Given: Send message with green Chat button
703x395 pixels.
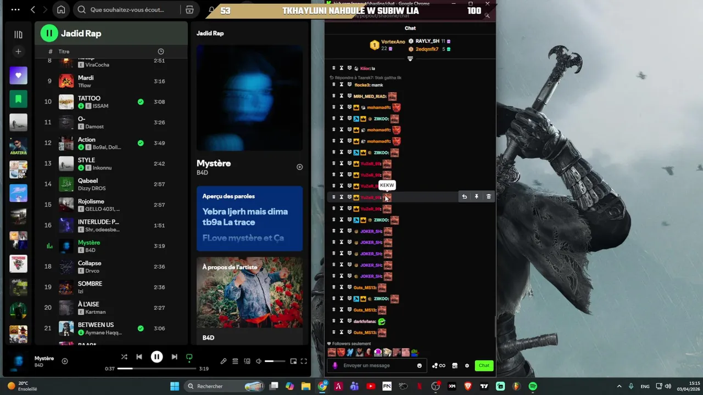Looking at the screenshot, I should pyautogui.click(x=484, y=365).
